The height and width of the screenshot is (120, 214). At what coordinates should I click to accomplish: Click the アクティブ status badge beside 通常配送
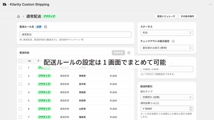[x=49, y=16]
